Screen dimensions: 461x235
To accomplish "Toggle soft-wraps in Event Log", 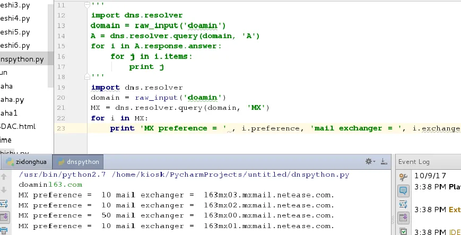I will tap(403, 204).
